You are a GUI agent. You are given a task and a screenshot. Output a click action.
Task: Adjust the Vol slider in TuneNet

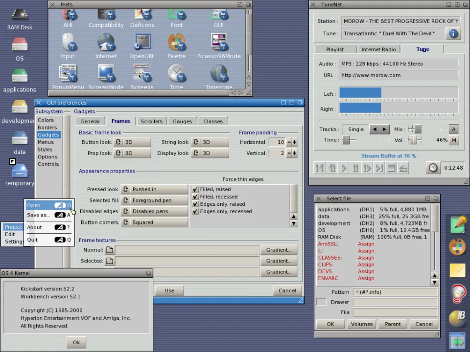(414, 140)
